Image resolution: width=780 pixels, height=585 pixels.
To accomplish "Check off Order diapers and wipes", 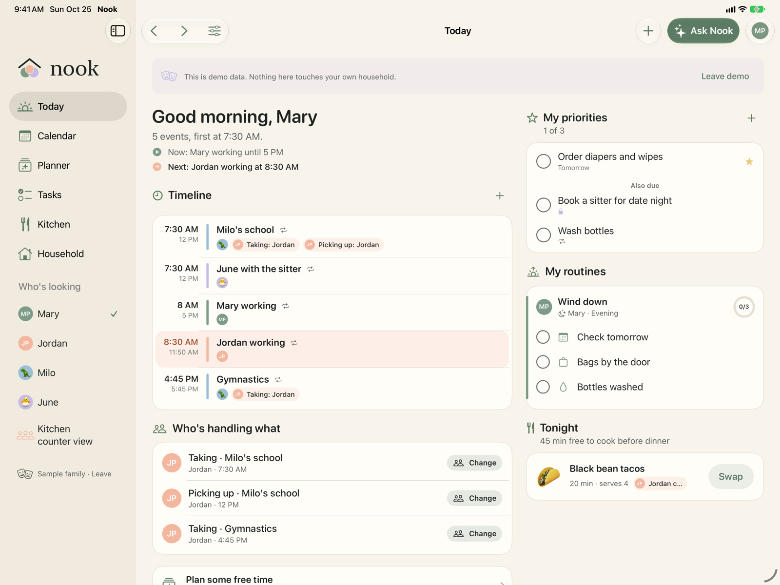I will [x=543, y=161].
